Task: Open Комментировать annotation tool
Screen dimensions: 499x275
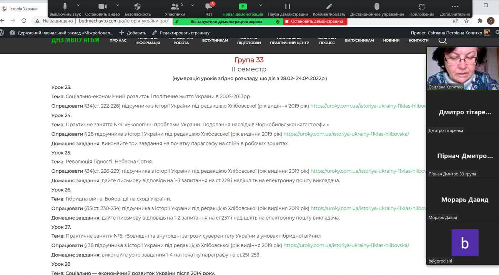Action: click(x=329, y=9)
